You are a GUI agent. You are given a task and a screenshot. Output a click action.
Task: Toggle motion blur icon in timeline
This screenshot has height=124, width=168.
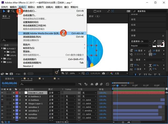(101, 84)
